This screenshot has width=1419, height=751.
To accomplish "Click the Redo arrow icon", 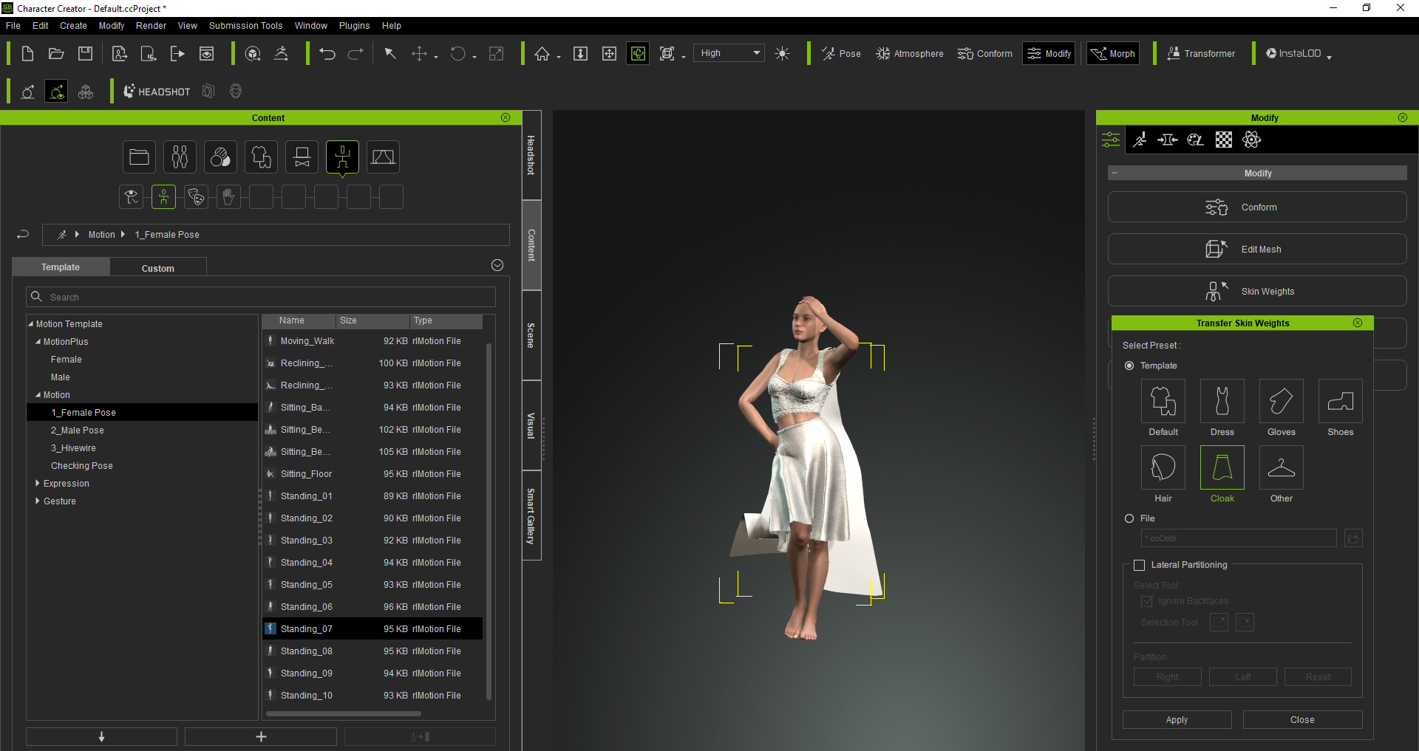I will tap(355, 53).
